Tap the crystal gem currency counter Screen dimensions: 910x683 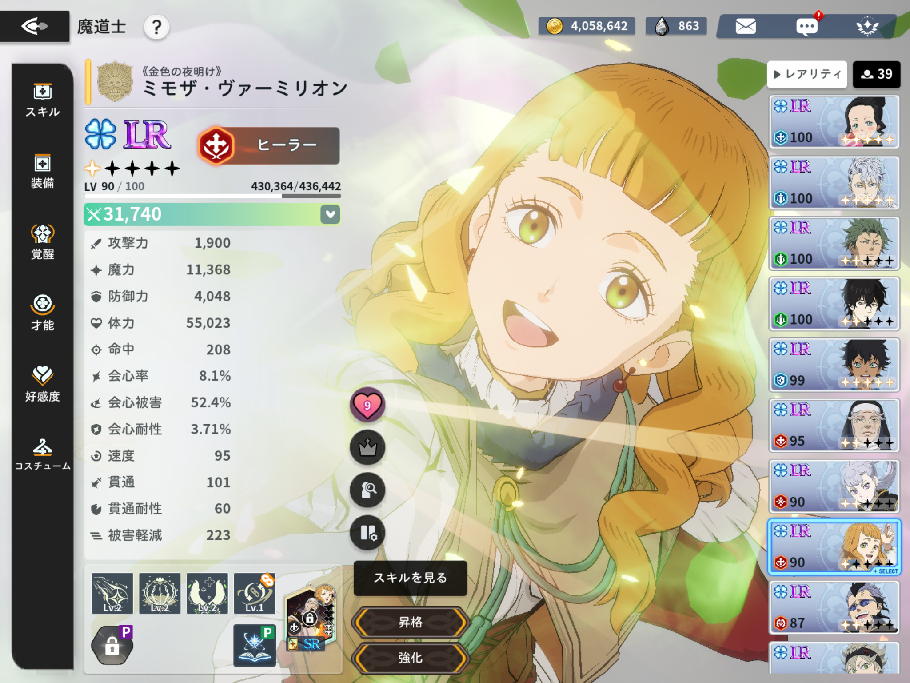click(x=676, y=26)
